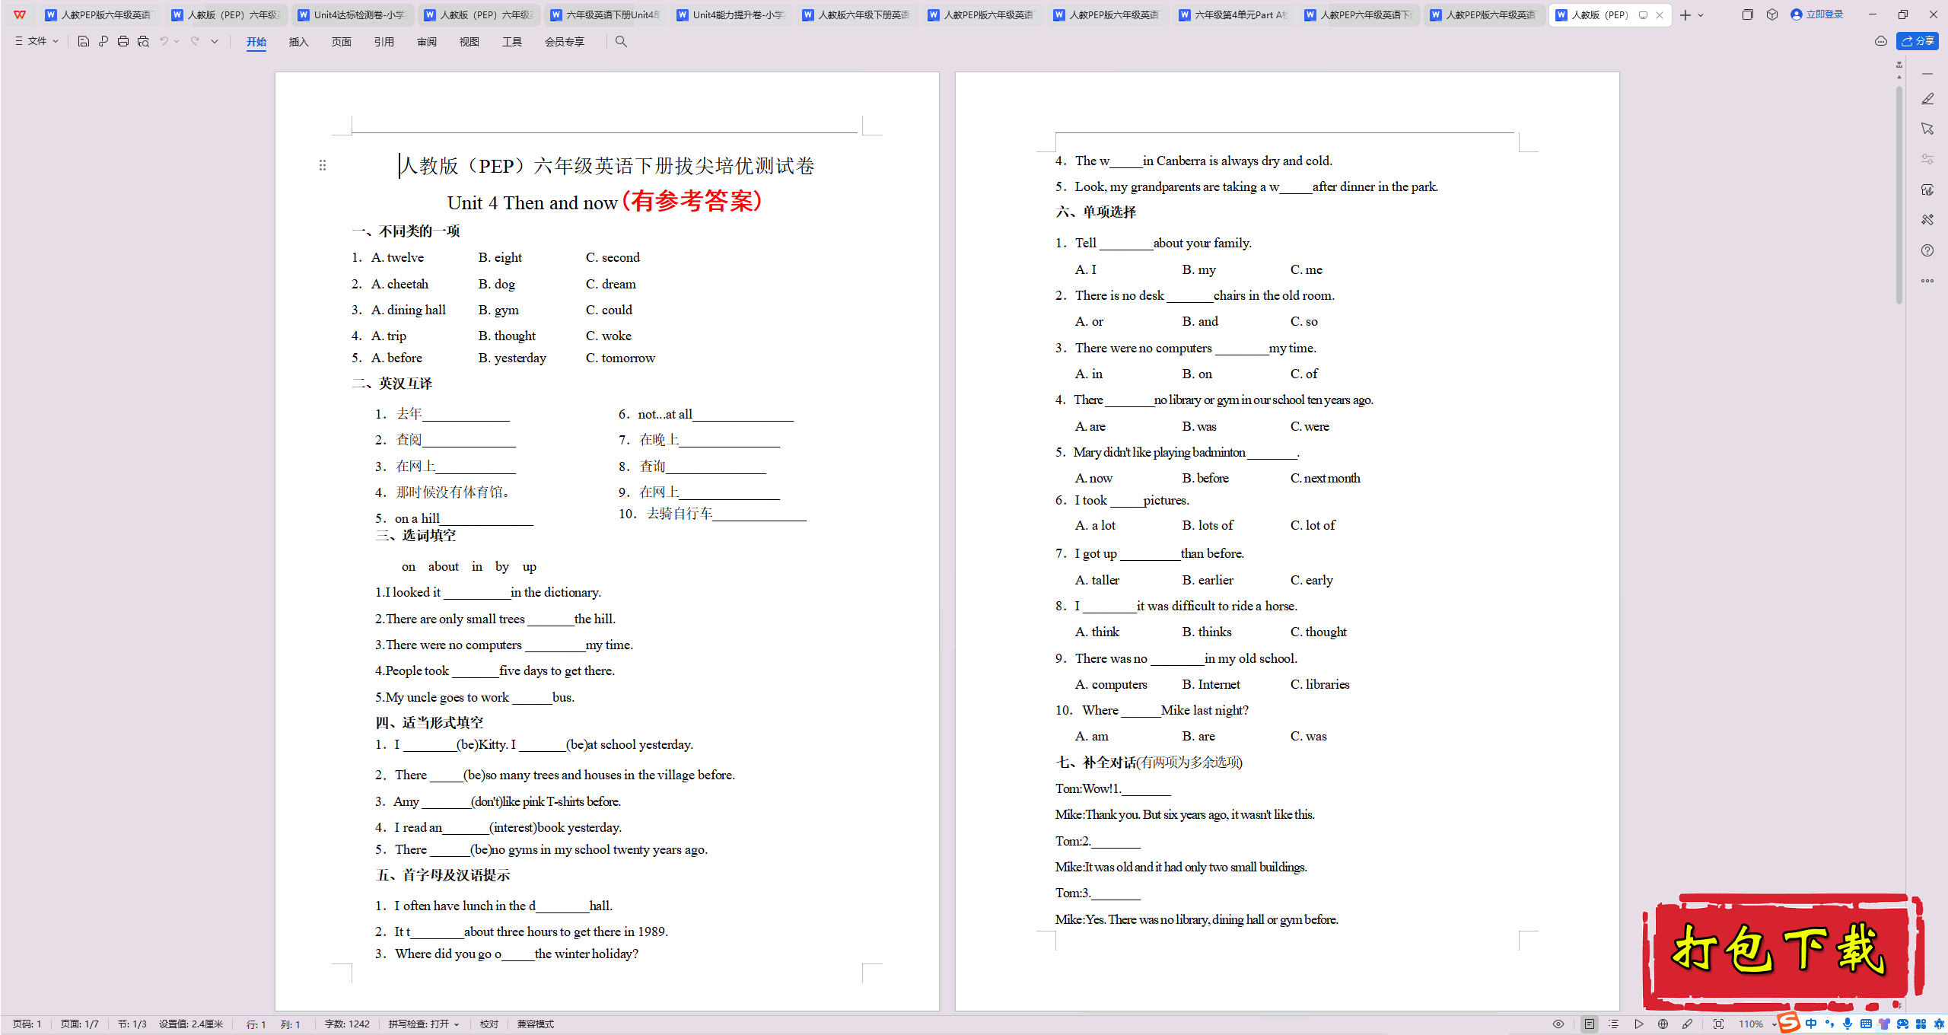Open the 文件 menu dropdown
This screenshot has width=1948, height=1035.
37,41
